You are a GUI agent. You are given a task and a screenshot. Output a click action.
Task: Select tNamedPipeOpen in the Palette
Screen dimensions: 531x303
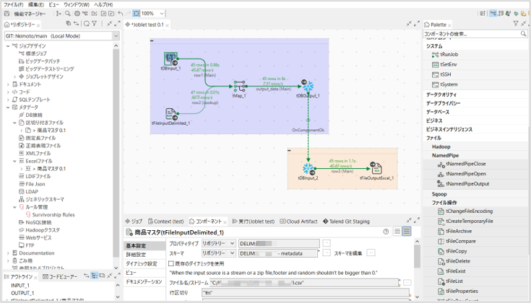pyautogui.click(x=462, y=174)
